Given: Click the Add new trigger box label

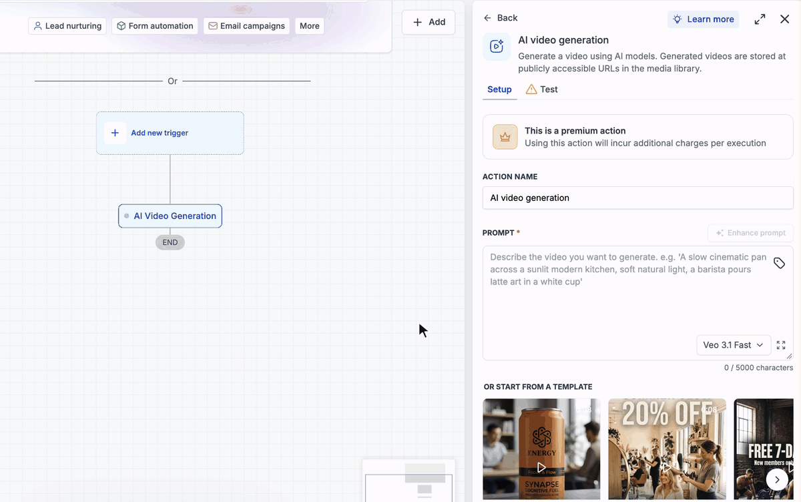Looking at the screenshot, I should click(x=160, y=133).
